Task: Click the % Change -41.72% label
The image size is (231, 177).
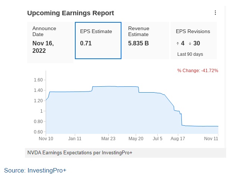Action: [x=197, y=70]
